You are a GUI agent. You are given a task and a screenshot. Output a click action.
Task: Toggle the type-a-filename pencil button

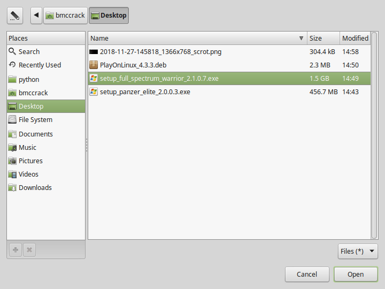(x=15, y=16)
